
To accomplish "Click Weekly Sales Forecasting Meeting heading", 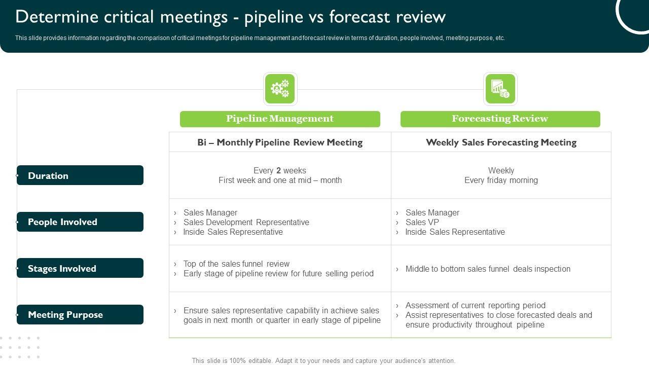I will coord(501,142).
